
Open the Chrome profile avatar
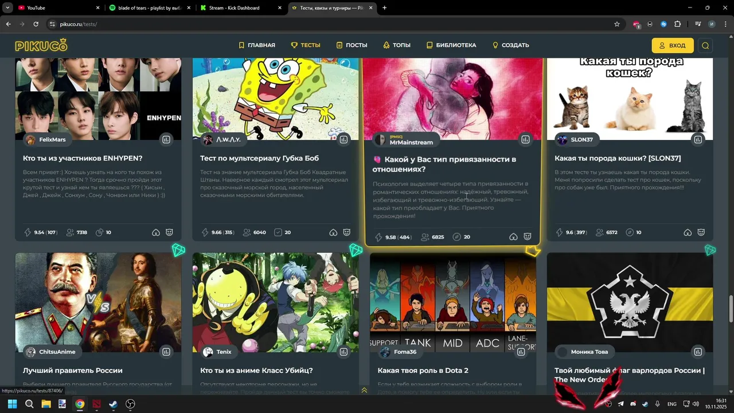click(712, 24)
